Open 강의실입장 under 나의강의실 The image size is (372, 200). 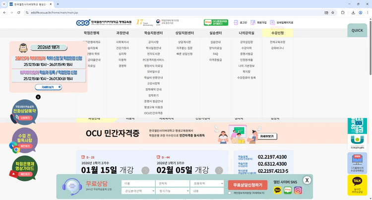[x=247, y=42]
